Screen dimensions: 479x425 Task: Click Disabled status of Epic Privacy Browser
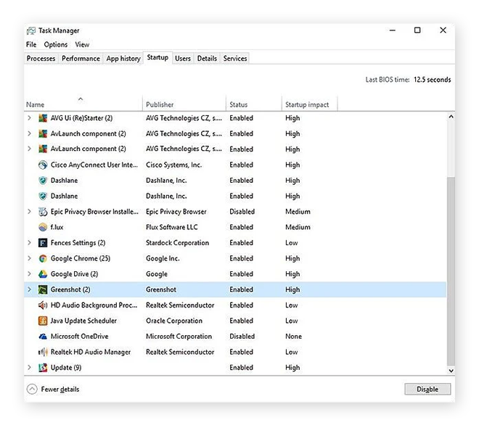coord(242,212)
